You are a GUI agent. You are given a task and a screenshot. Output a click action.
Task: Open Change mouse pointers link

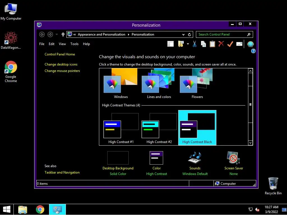pyautogui.click(x=62, y=71)
